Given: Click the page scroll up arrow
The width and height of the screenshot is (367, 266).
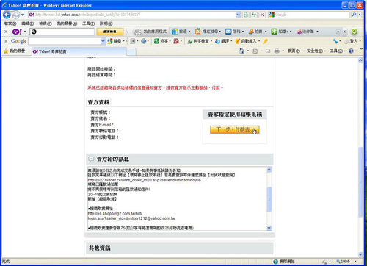Looking at the screenshot, I should pyautogui.click(x=360, y=60).
